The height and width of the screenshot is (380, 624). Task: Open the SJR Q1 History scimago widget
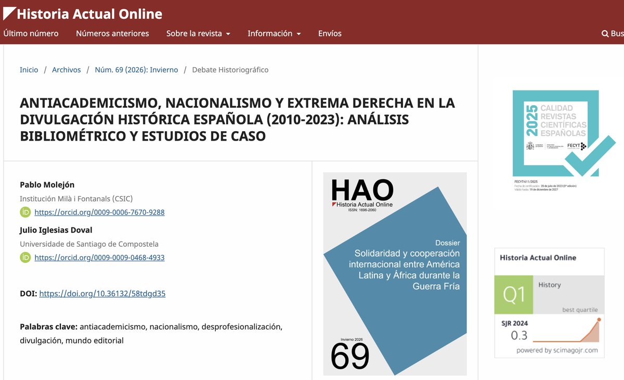(549, 303)
